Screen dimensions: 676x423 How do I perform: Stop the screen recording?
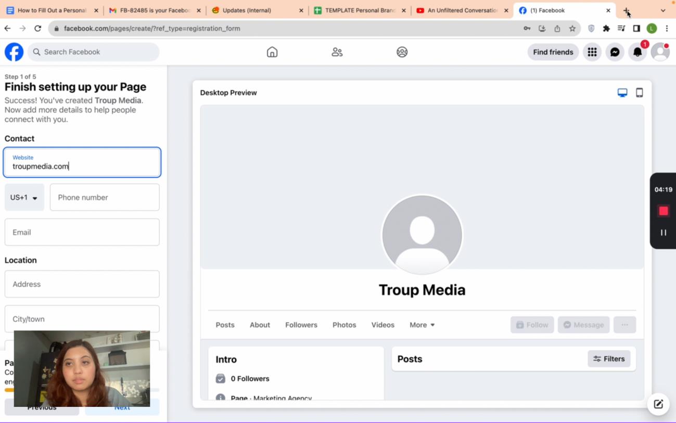tap(663, 211)
